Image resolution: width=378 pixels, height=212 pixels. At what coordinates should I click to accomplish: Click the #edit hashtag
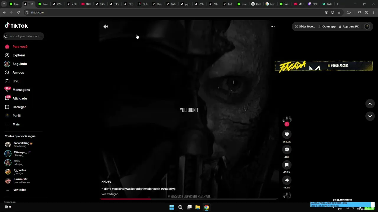coord(157,189)
